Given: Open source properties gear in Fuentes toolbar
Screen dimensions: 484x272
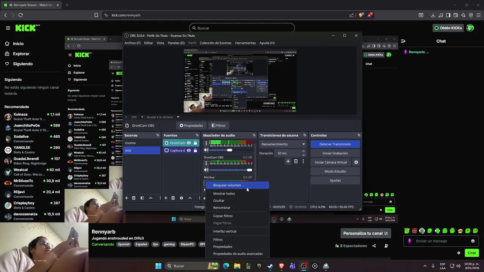Looking at the screenshot, I should (181, 198).
